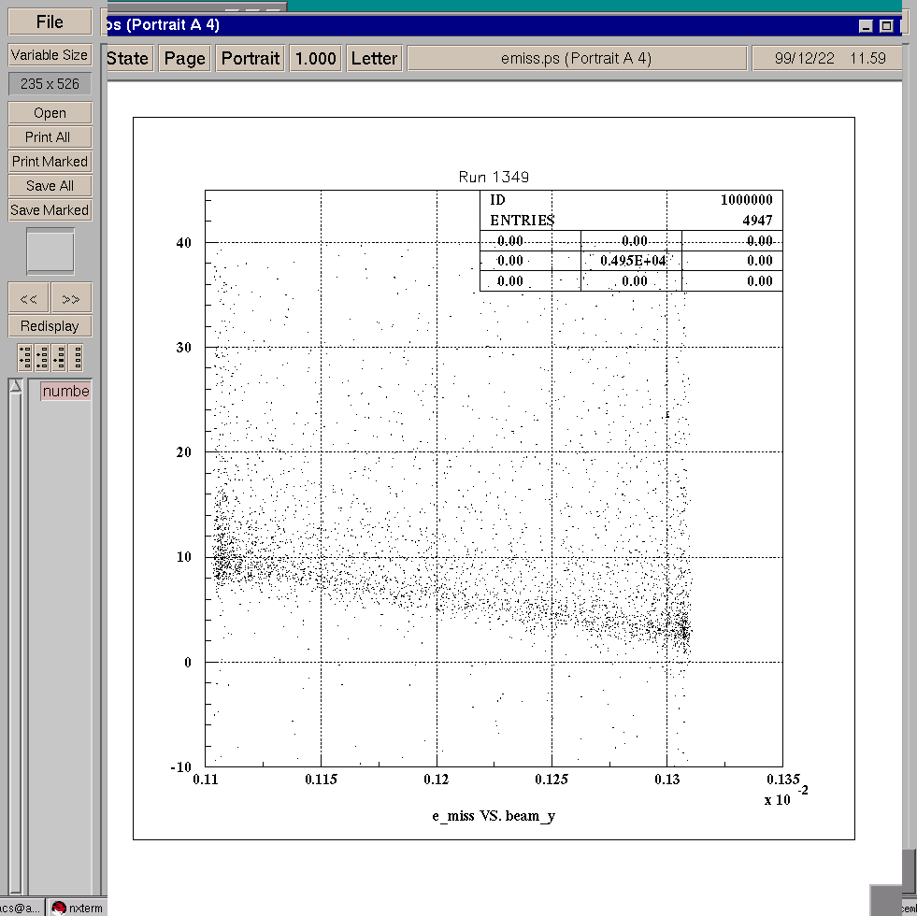Toggle the Variable Size button
The height and width of the screenshot is (916, 917).
(x=50, y=55)
